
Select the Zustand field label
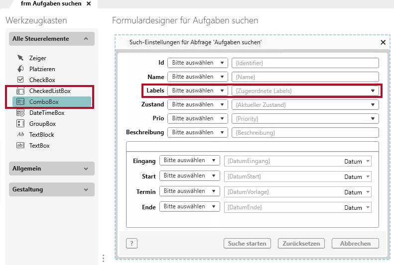tap(152, 104)
